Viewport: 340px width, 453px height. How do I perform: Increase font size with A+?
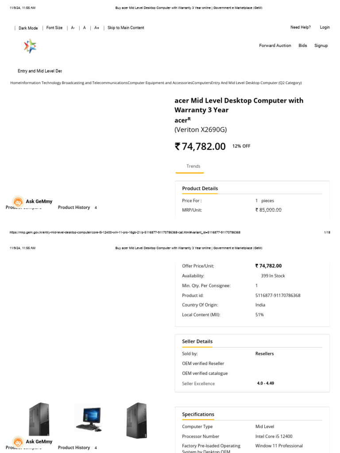pyautogui.click(x=97, y=28)
